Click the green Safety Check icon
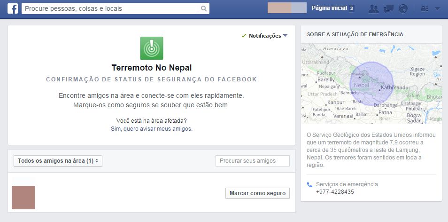The width and height of the screenshot is (448, 222). [x=151, y=48]
